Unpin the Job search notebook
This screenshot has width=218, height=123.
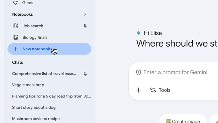coord(85,26)
